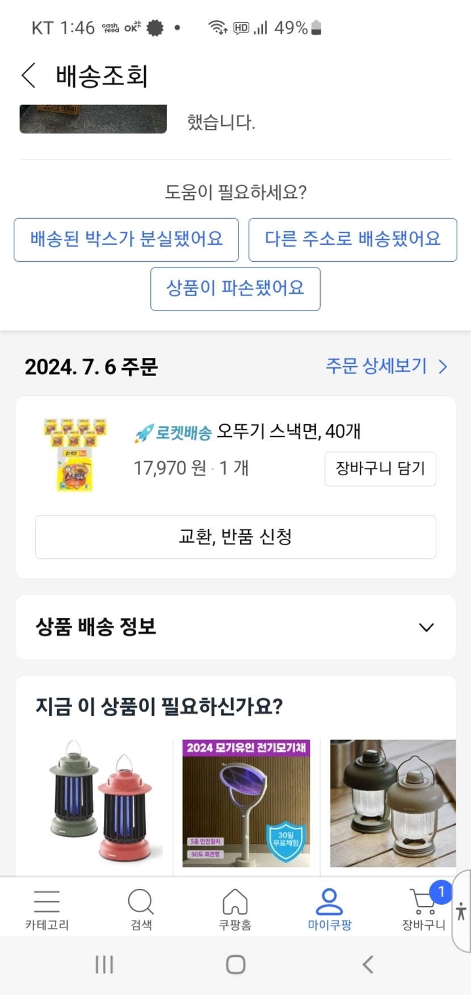Open 주문 상세보기 link
The image size is (471, 995).
[386, 366]
